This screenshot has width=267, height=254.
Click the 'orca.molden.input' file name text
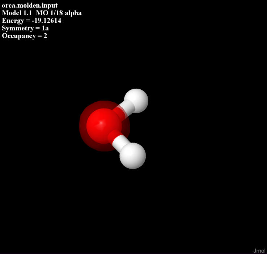click(30, 5)
